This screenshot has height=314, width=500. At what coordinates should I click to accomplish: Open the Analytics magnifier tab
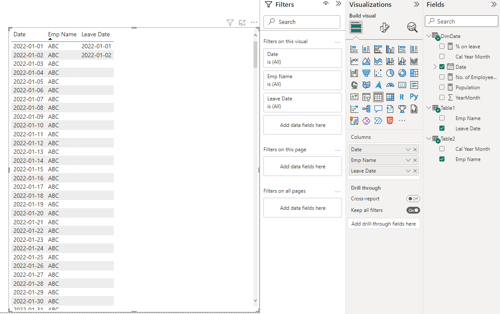(x=412, y=27)
